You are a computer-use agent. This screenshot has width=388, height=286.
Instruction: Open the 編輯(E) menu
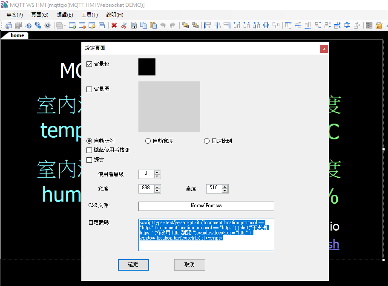pyautogui.click(x=65, y=15)
